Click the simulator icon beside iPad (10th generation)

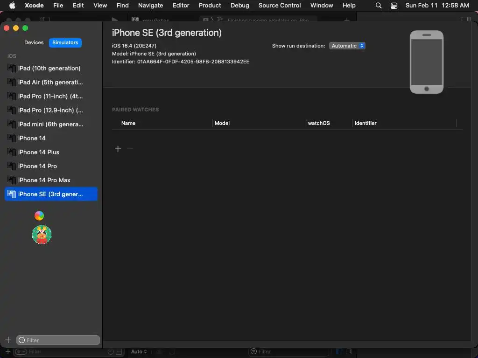[x=12, y=68]
